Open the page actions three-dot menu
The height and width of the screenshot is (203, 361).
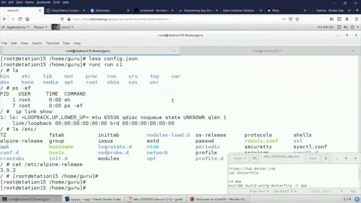(x=284, y=19)
